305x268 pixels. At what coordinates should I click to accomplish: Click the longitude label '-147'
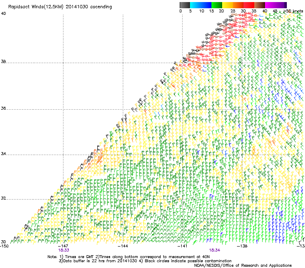pyautogui.click(x=63, y=246)
